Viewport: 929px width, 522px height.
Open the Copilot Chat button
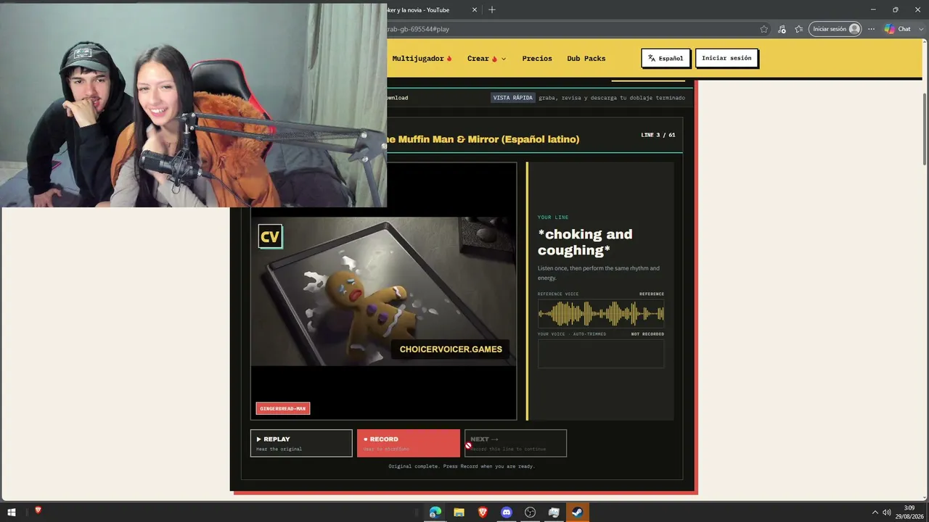[898, 29]
